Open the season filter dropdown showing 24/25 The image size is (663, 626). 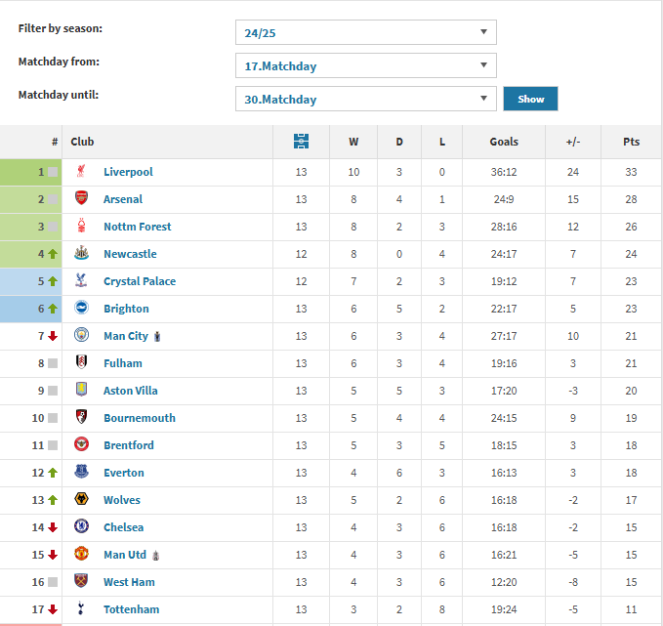click(x=366, y=32)
